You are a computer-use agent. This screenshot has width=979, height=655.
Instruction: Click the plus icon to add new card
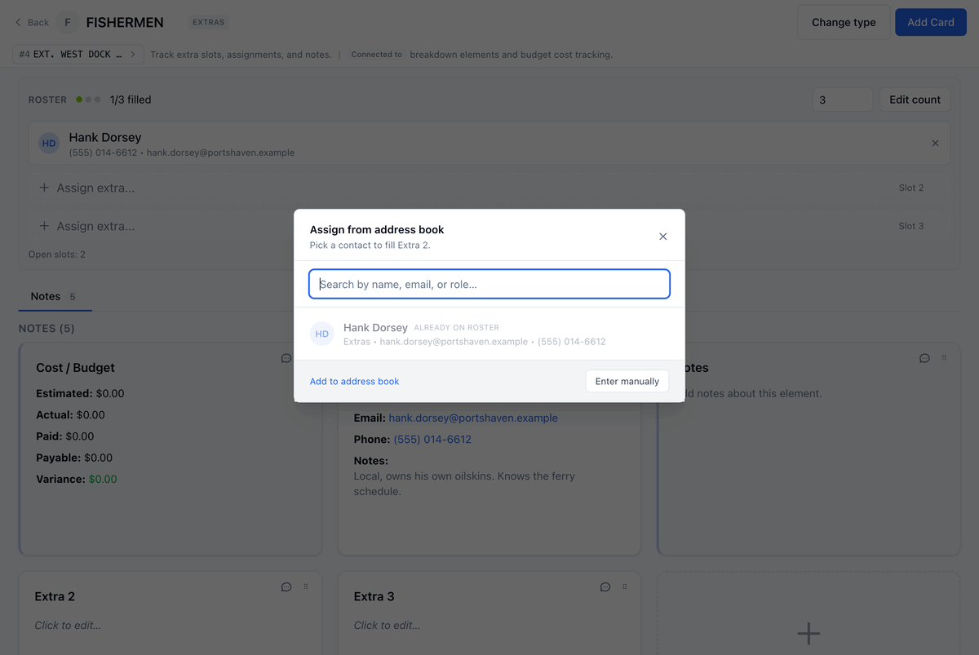808,633
